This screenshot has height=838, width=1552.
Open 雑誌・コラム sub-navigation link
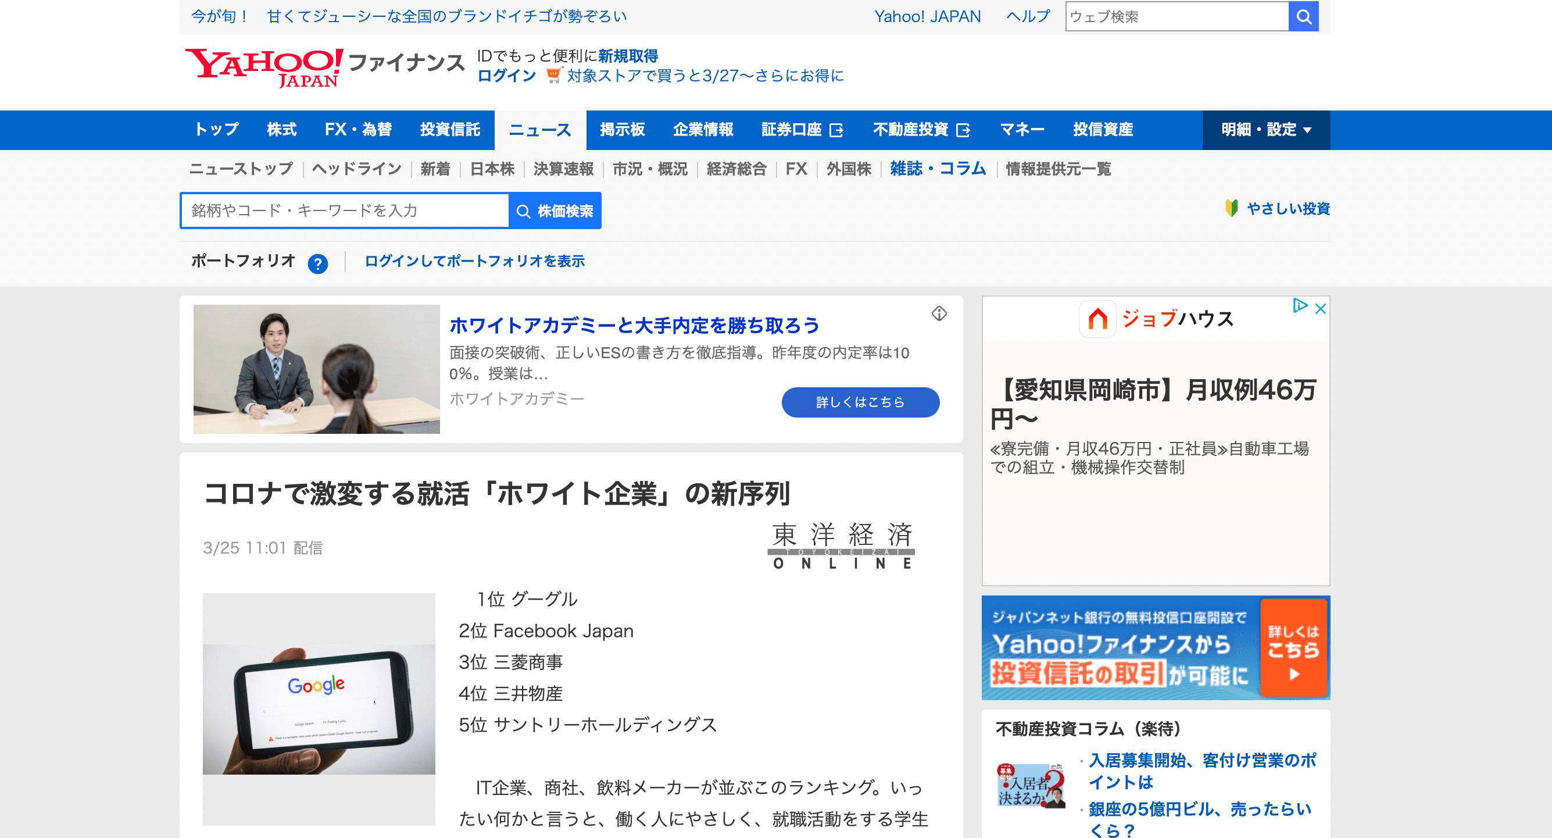coord(938,169)
